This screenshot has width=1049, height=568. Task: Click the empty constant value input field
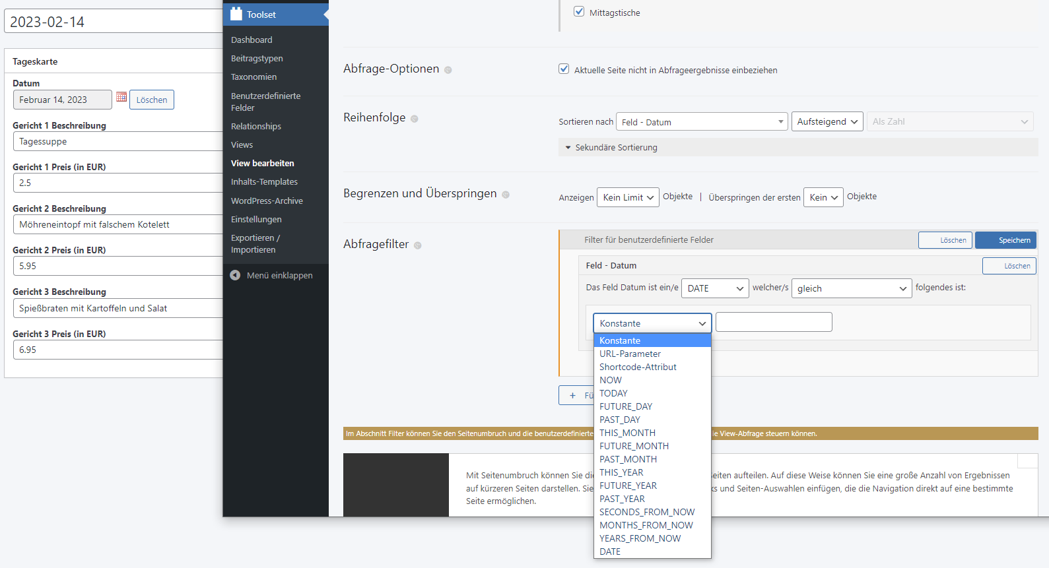coord(774,322)
